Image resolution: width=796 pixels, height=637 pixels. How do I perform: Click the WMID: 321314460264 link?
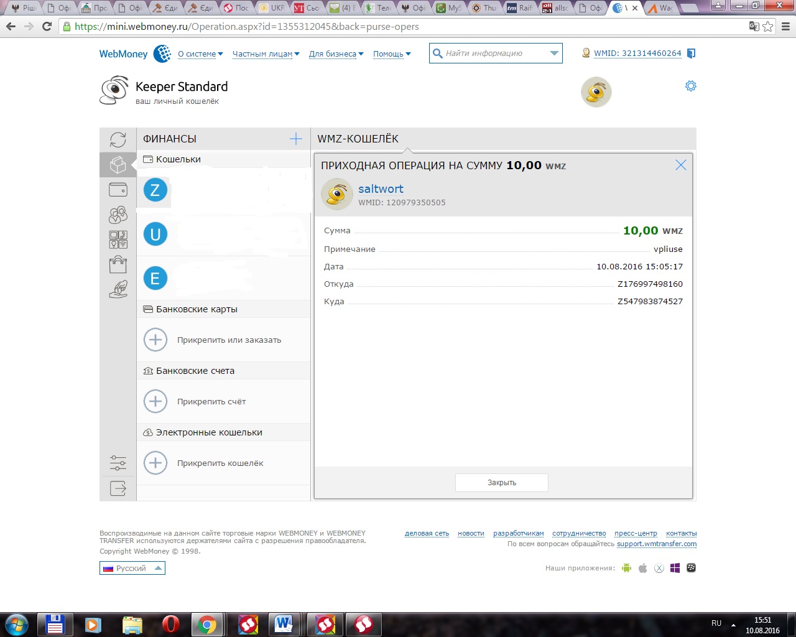(637, 53)
